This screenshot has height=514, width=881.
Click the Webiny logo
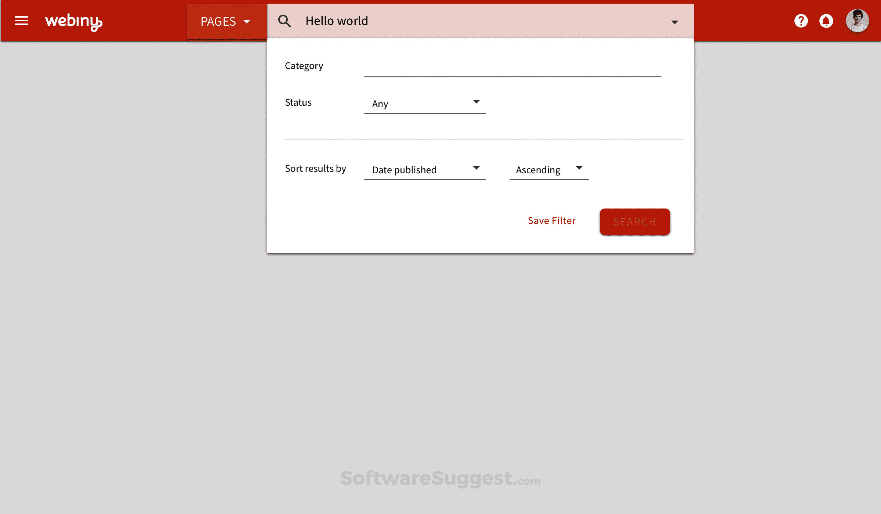(73, 21)
